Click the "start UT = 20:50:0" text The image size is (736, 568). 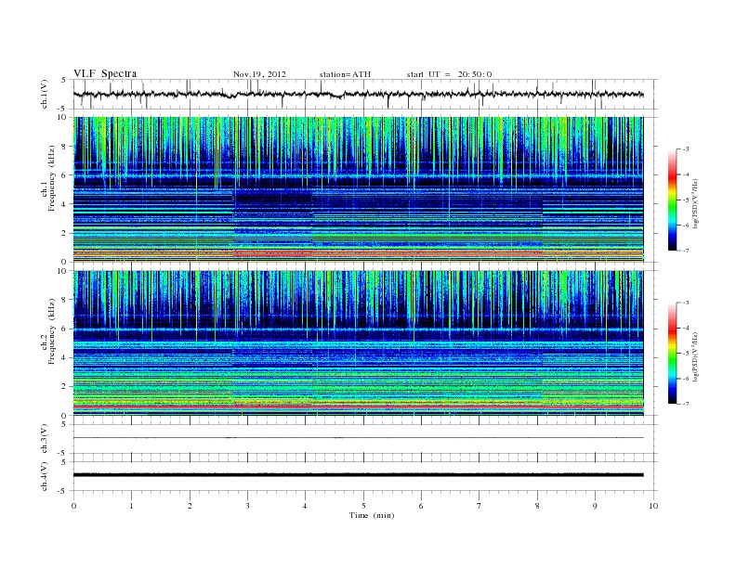[449, 74]
